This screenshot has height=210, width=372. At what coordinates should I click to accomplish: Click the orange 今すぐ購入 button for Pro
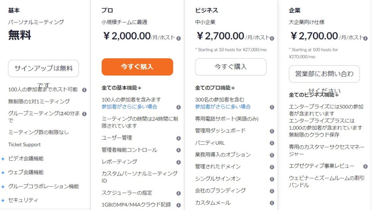click(137, 67)
